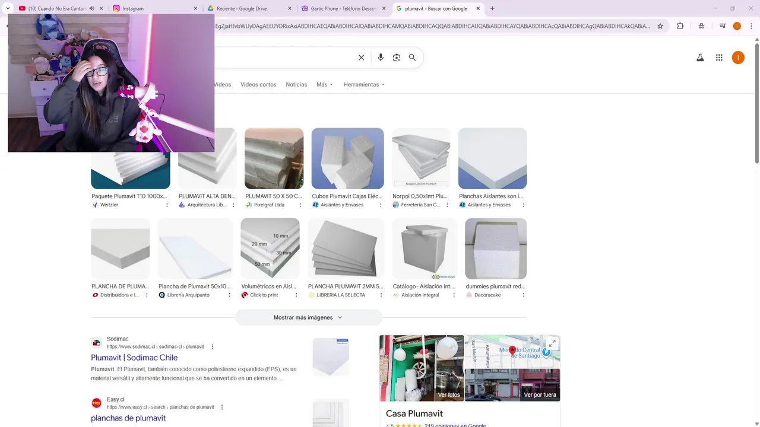Image resolution: width=760 pixels, height=427 pixels.
Task: Click Ver por fuera street view
Action: tap(540, 395)
